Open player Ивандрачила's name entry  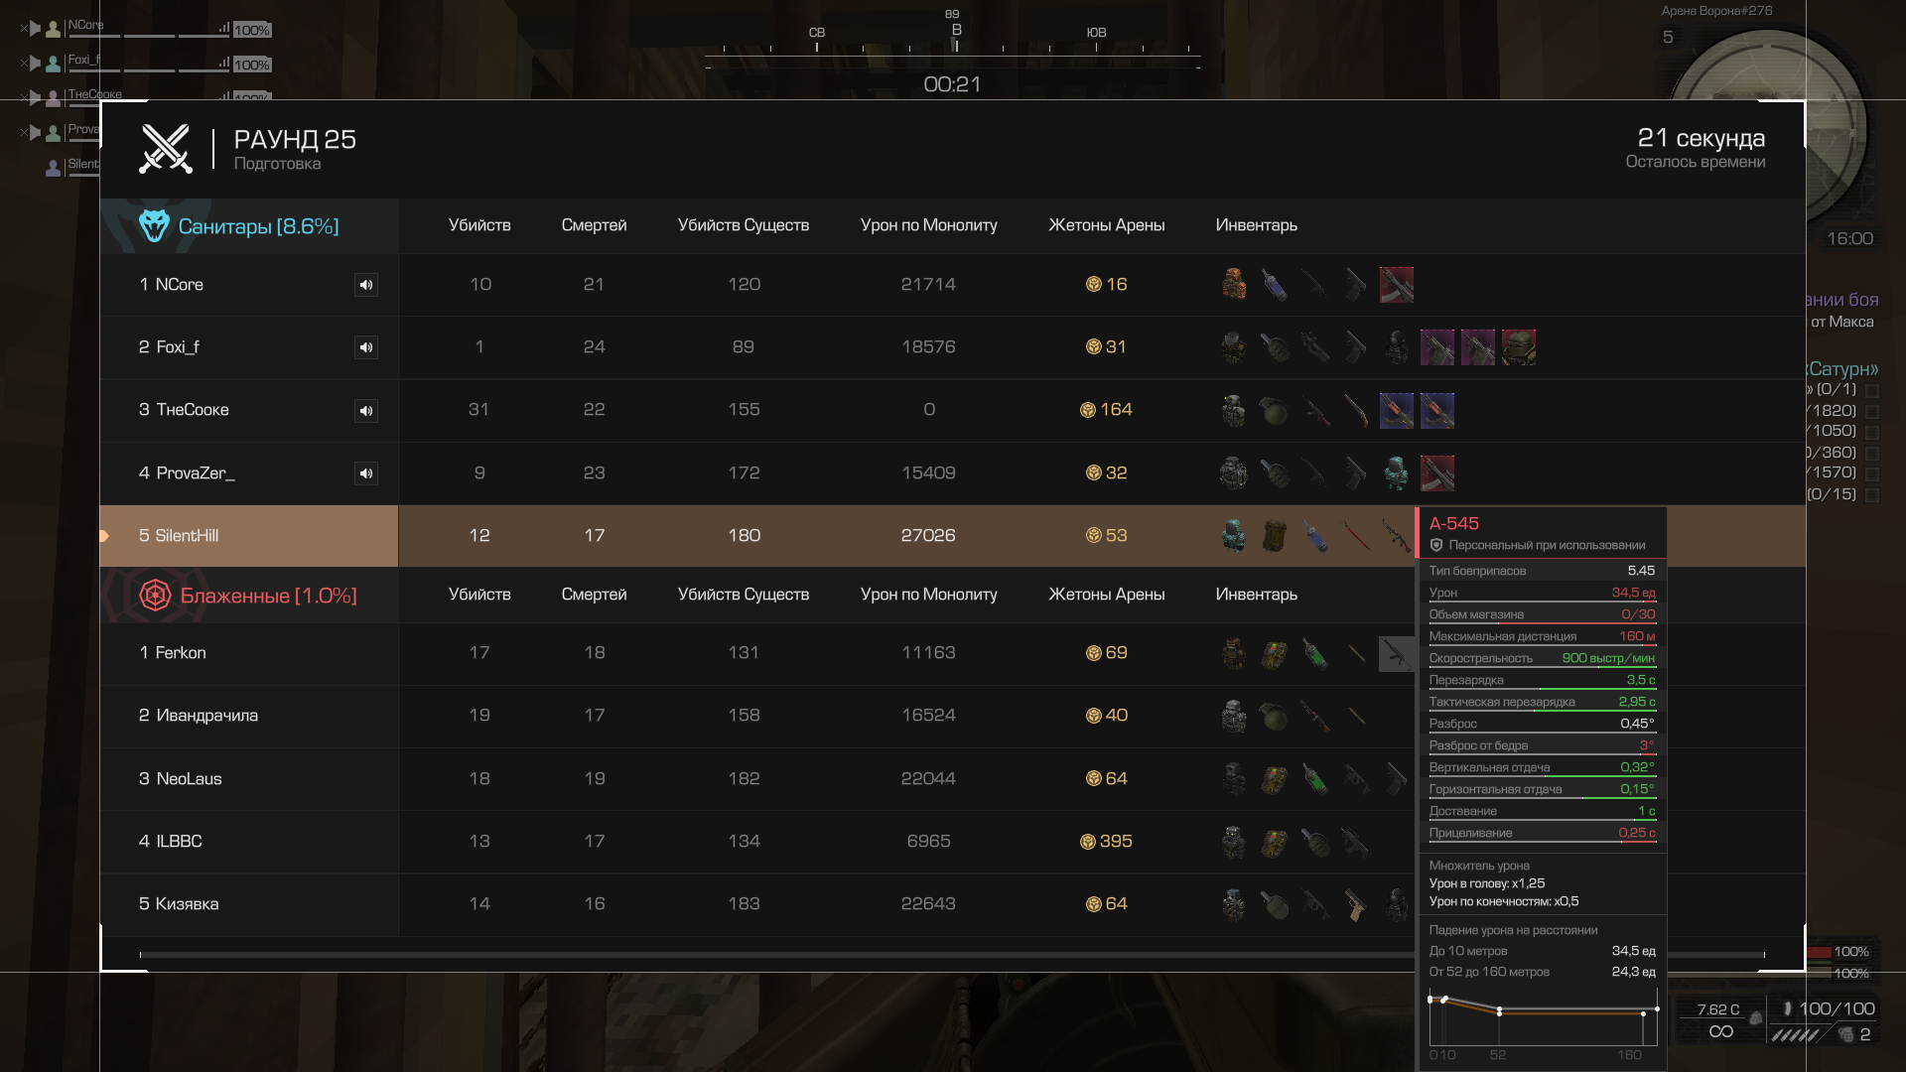tap(207, 716)
